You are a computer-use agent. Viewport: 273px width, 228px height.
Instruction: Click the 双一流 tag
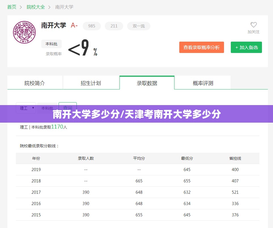pyautogui.click(x=138, y=26)
